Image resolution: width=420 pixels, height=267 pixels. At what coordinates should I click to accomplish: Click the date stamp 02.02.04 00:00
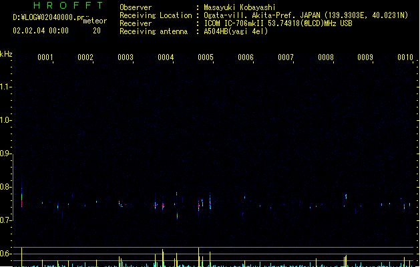pos(41,31)
